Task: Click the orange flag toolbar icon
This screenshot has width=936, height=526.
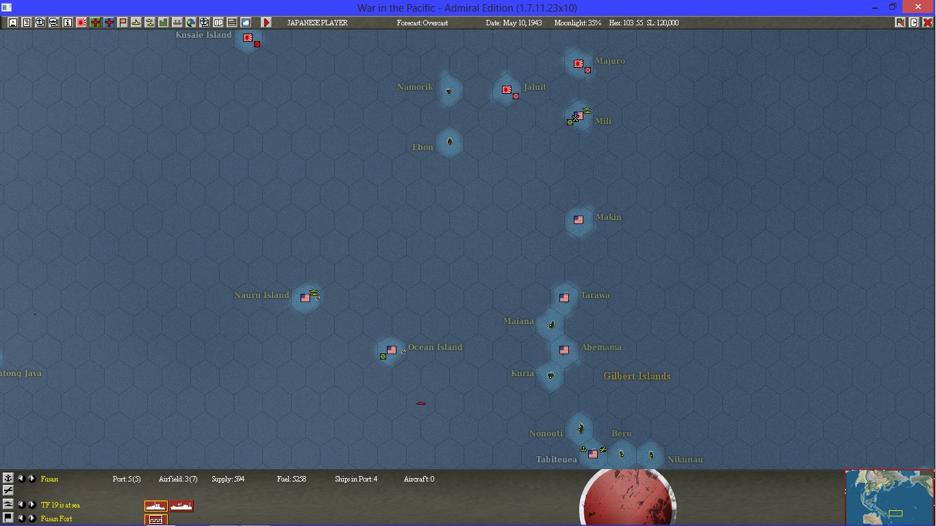Action: tap(123, 23)
